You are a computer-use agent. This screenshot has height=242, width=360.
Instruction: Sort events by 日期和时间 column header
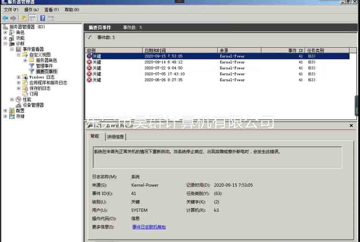(180, 51)
